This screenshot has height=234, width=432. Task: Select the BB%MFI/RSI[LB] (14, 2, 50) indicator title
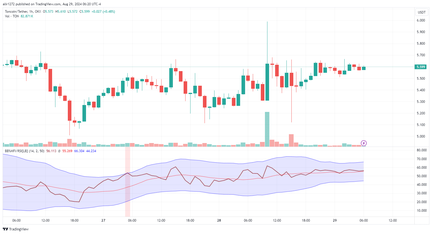(25, 151)
